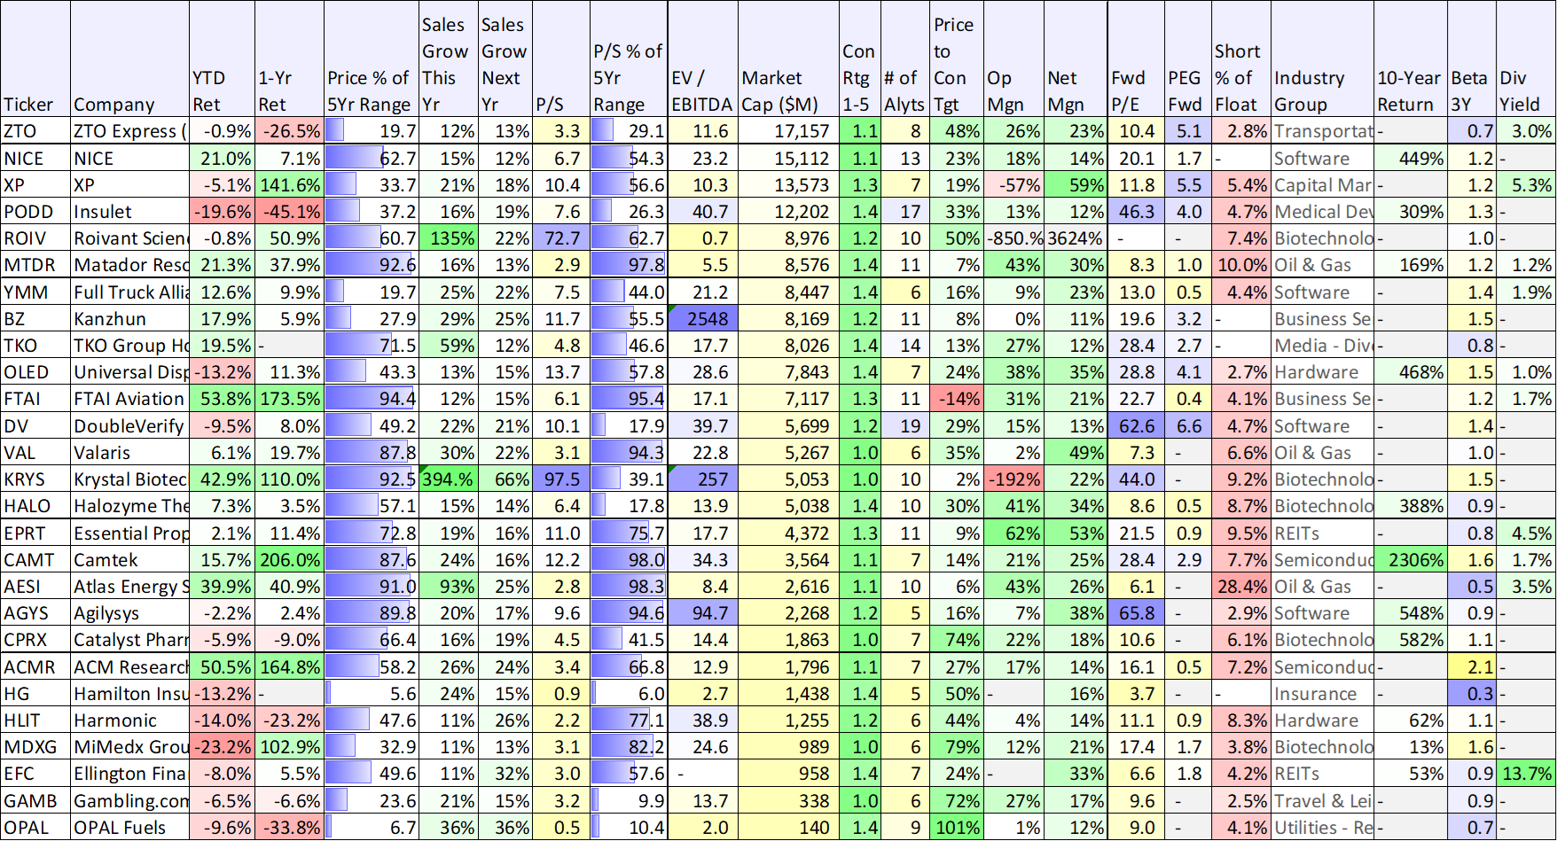The height and width of the screenshot is (841, 1557).
Task: Select HALO 10-year return 388%
Action: click(1411, 506)
